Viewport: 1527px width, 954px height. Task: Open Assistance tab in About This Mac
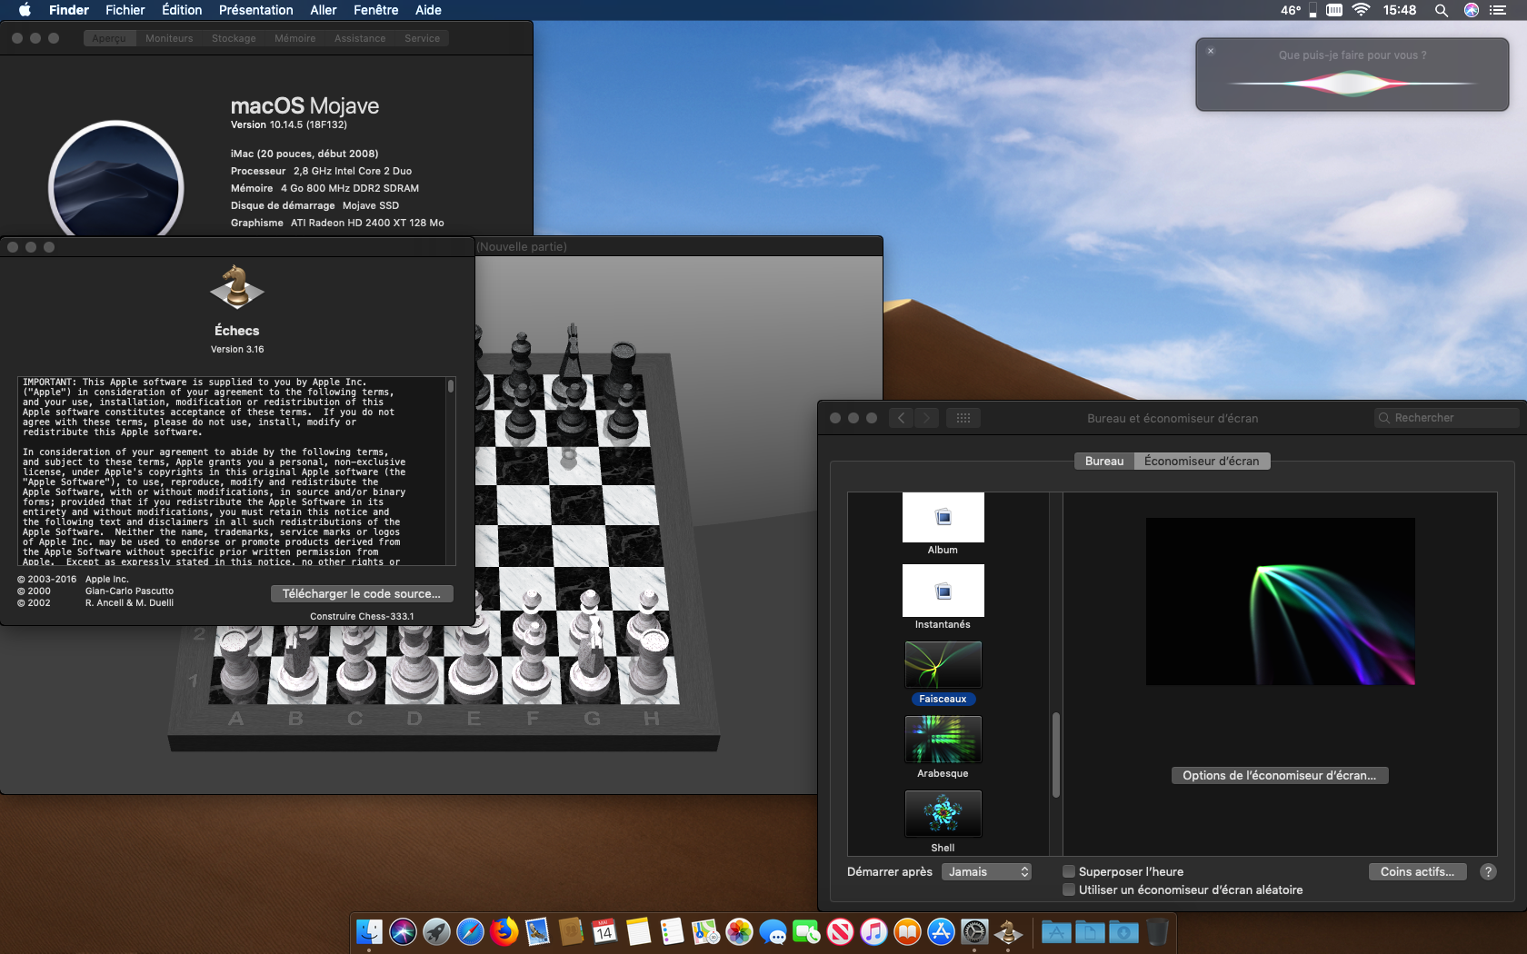tap(360, 38)
